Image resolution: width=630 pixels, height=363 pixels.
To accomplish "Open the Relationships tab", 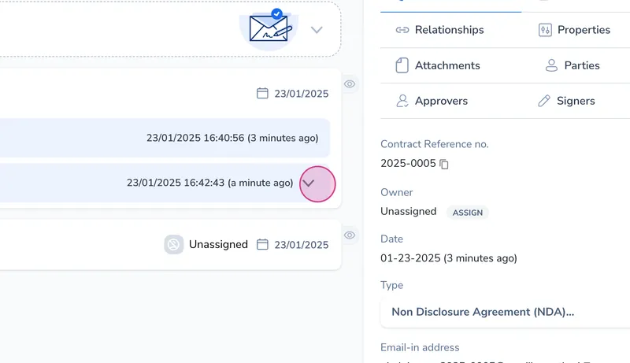I will pos(440,30).
